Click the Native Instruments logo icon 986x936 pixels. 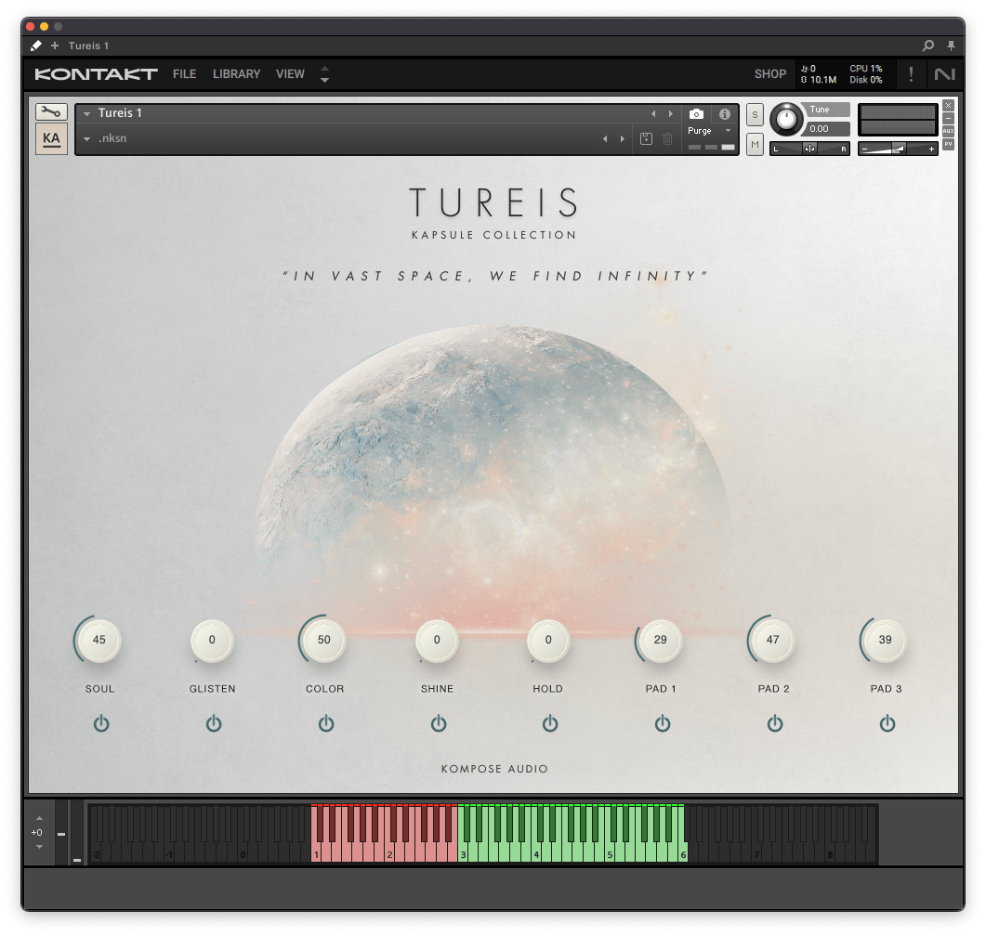pyautogui.click(x=945, y=74)
